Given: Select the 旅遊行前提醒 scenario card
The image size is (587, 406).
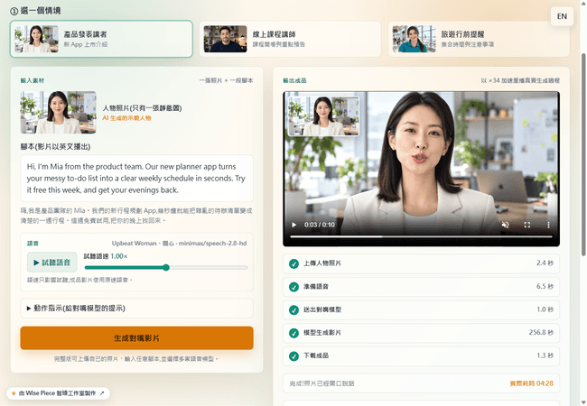Looking at the screenshot, I should pyautogui.click(x=479, y=39).
